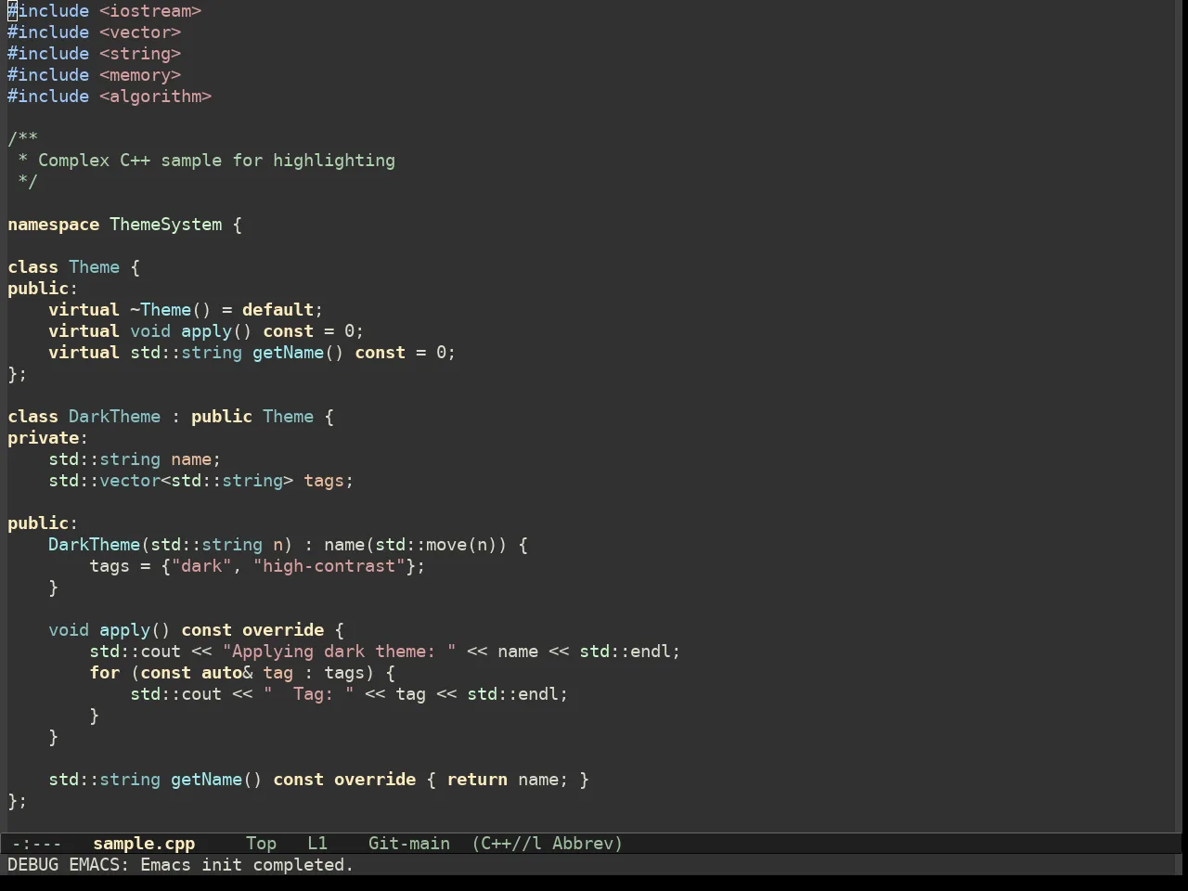Screen dimensions: 1188x891
Task: Click the 'for' loop keyword
Action: tap(105, 673)
